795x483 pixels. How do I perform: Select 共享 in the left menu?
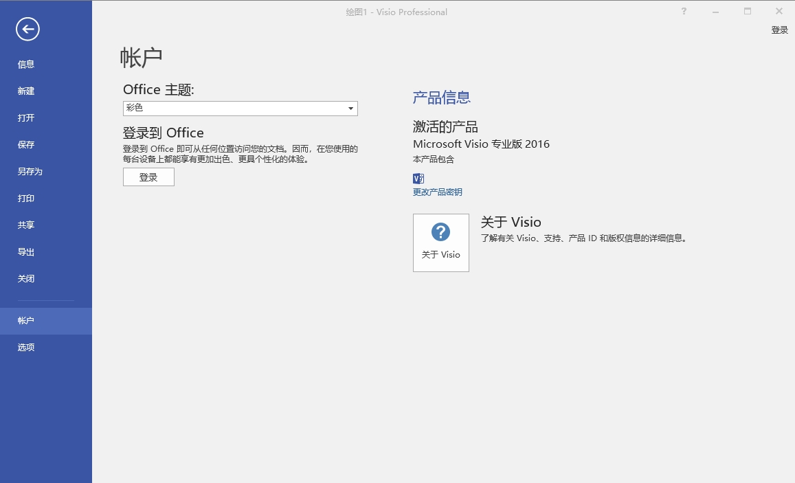click(x=26, y=225)
